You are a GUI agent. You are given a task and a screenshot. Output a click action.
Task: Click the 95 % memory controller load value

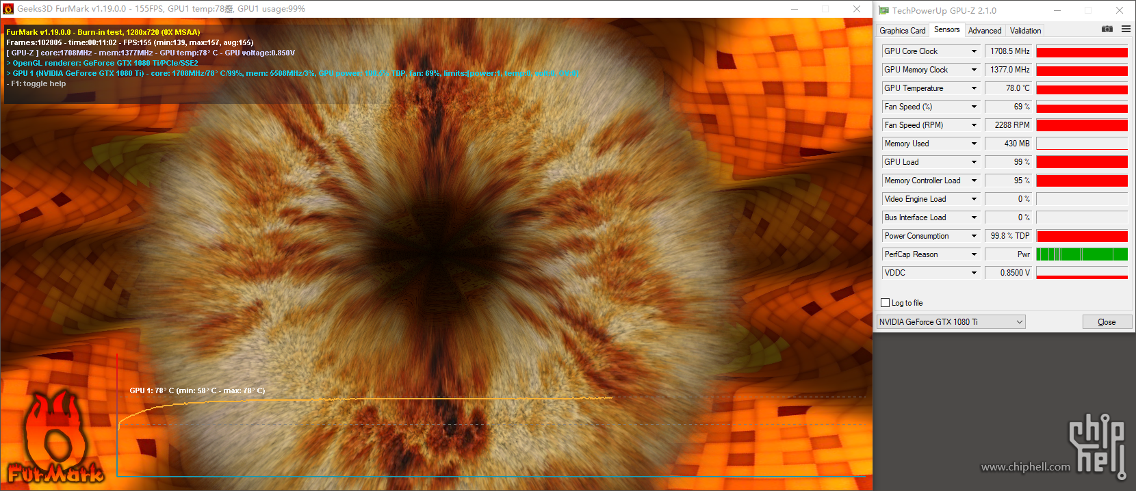(1009, 181)
